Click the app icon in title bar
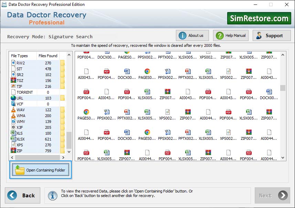295x208 pixels. click(x=4, y=4)
